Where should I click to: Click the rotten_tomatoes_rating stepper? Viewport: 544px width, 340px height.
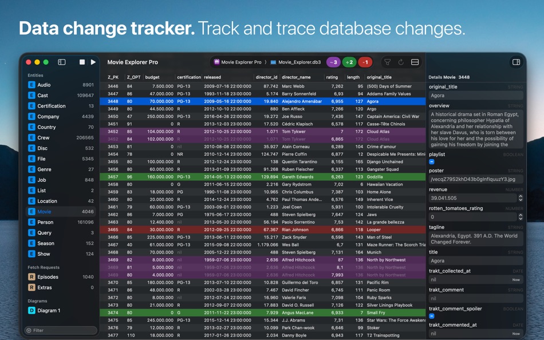click(x=521, y=217)
